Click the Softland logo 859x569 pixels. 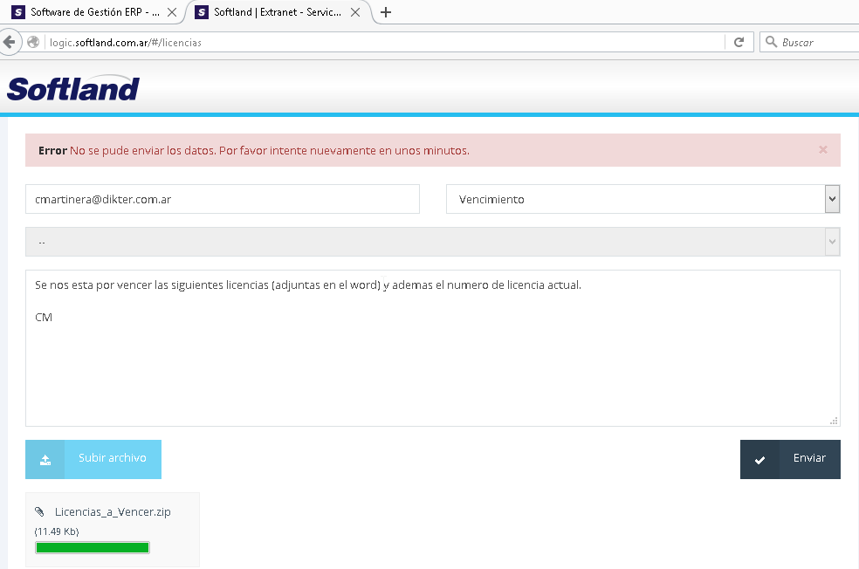click(73, 89)
